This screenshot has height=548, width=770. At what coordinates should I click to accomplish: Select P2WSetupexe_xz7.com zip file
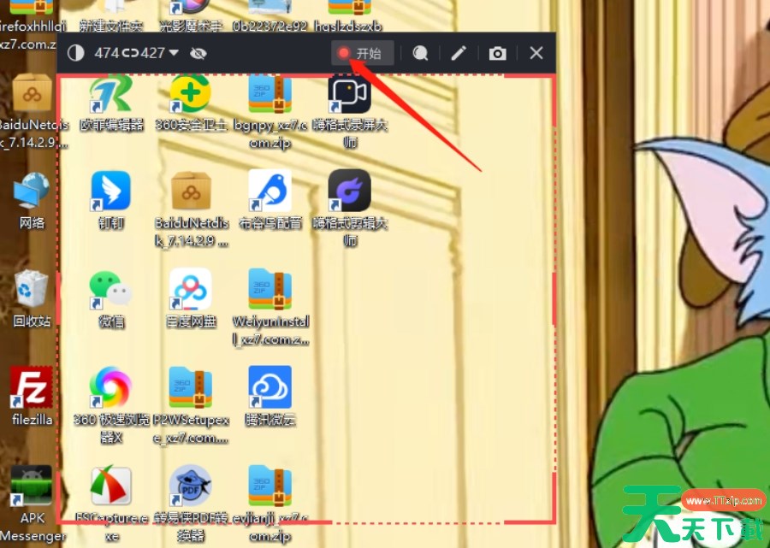tap(191, 406)
